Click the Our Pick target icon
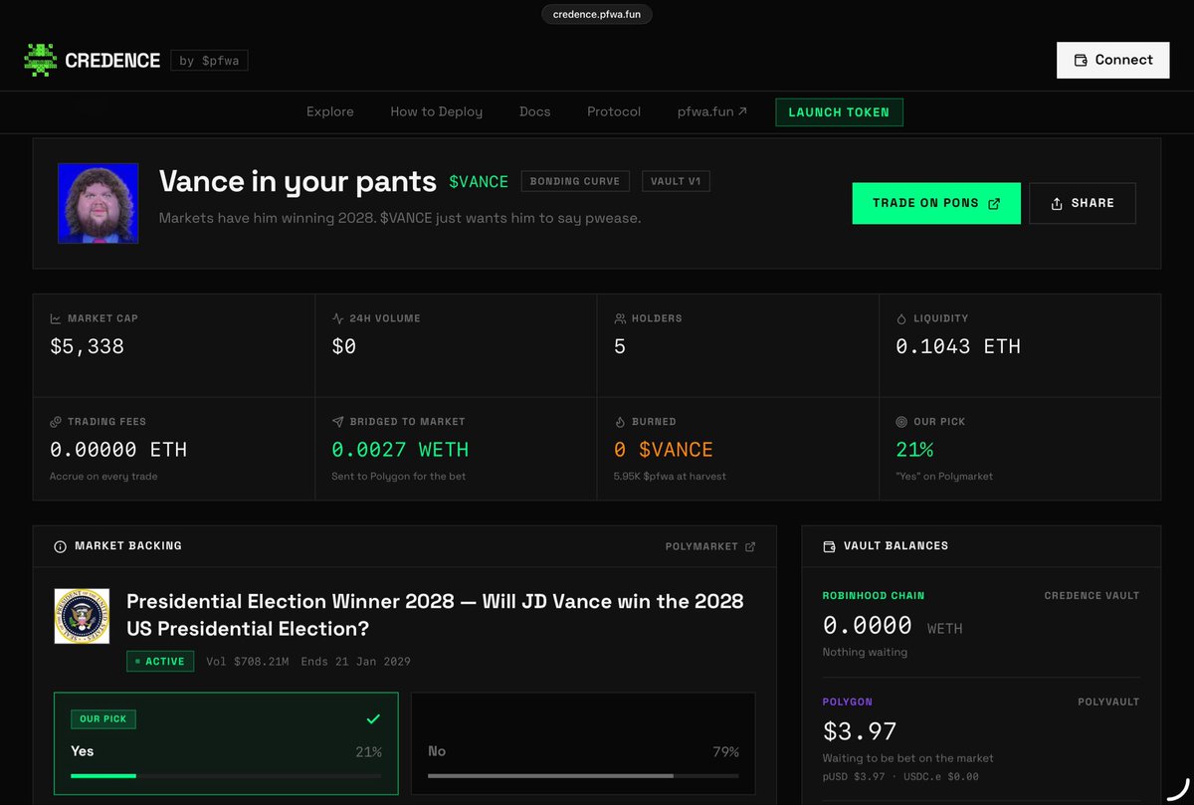Image resolution: width=1194 pixels, height=805 pixels. [x=901, y=422]
